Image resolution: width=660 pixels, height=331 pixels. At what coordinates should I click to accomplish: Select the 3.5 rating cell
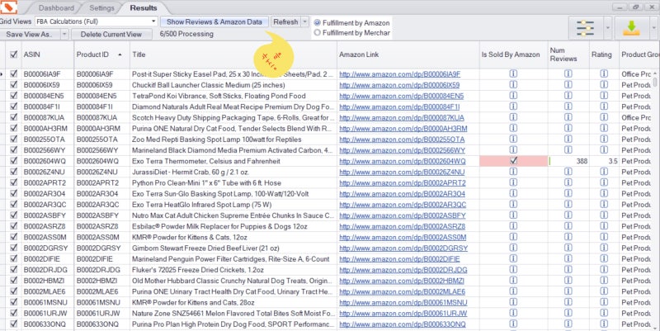pyautogui.click(x=604, y=161)
